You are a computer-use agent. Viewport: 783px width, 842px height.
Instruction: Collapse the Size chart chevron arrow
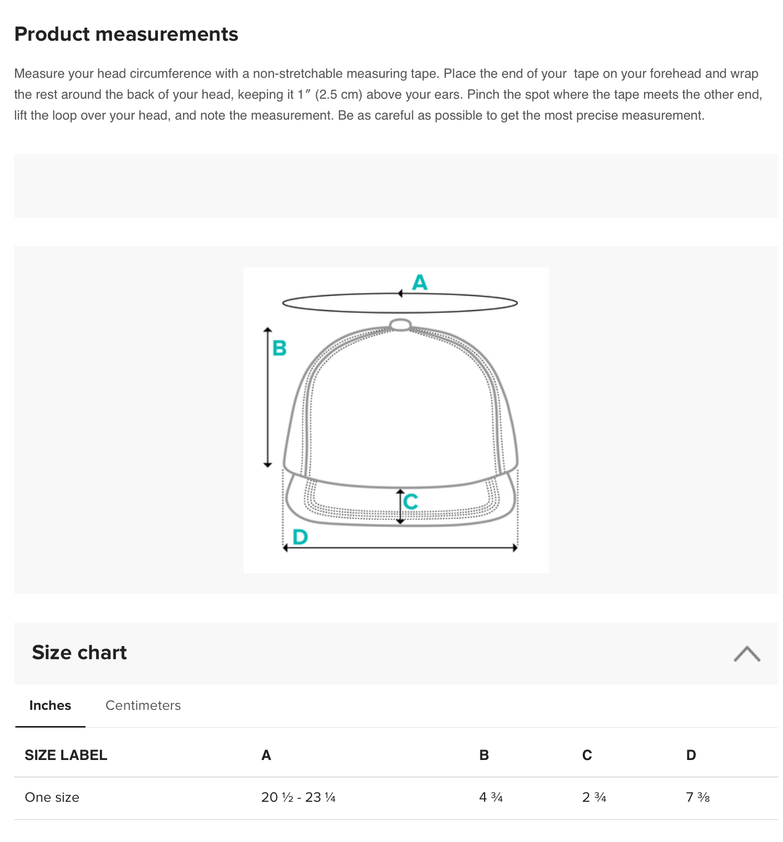pyautogui.click(x=746, y=653)
